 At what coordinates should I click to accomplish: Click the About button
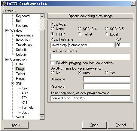16,125
